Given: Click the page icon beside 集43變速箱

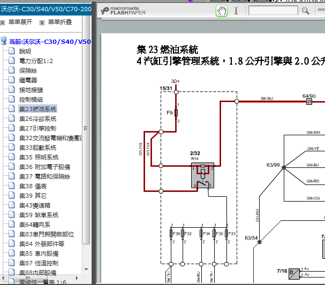Looking at the screenshot, I should pos(12,205).
